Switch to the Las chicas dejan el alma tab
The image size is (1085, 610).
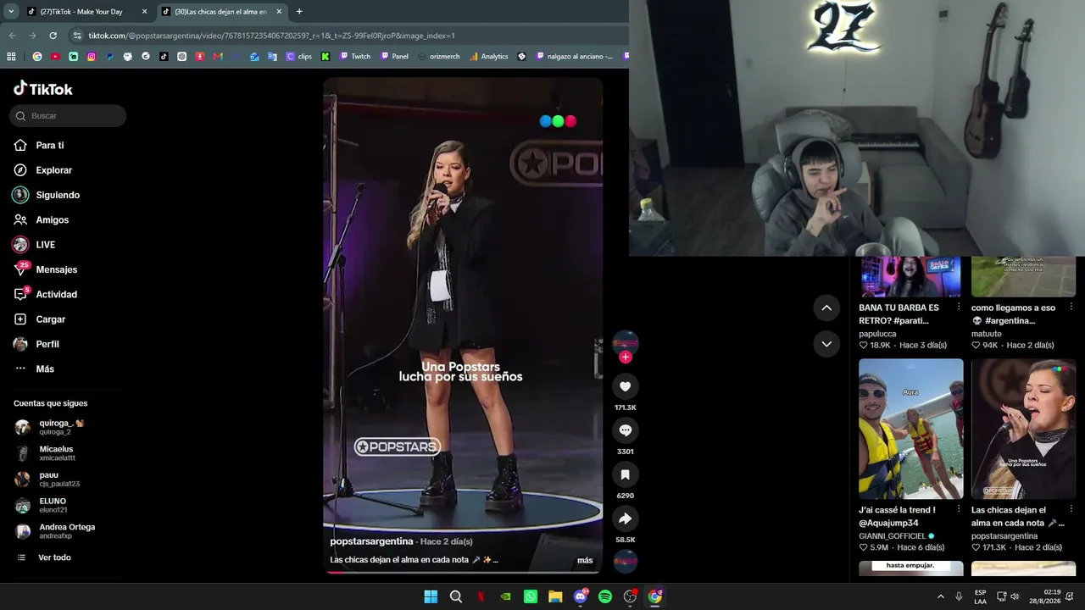[223, 12]
